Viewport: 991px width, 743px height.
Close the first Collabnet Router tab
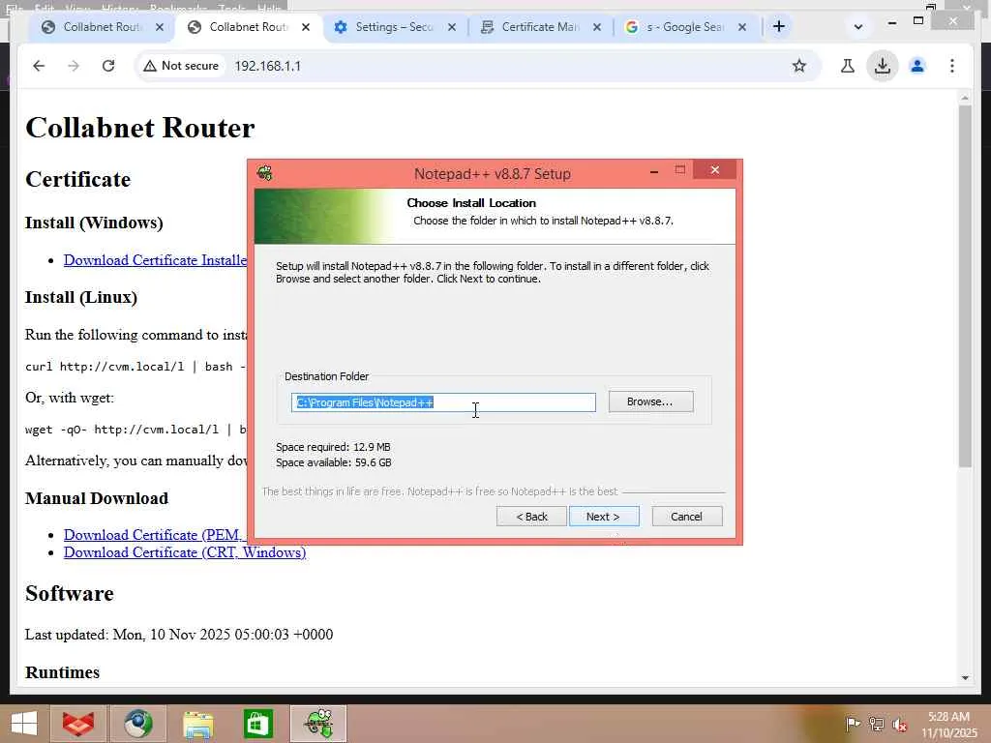tap(160, 27)
